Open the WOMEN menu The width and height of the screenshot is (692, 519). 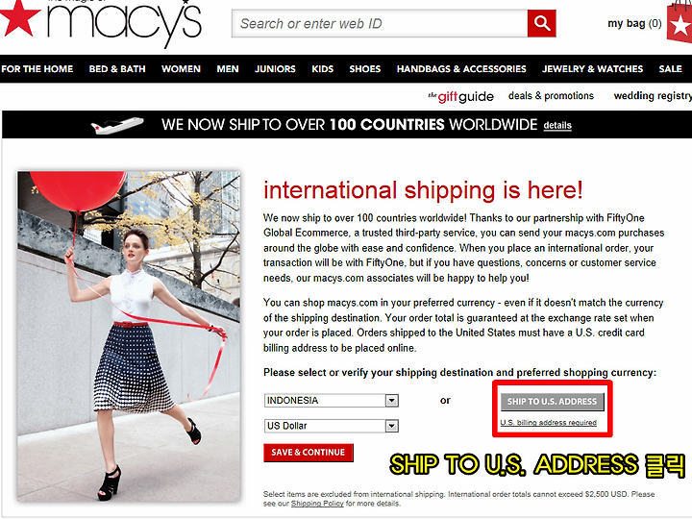click(x=181, y=69)
